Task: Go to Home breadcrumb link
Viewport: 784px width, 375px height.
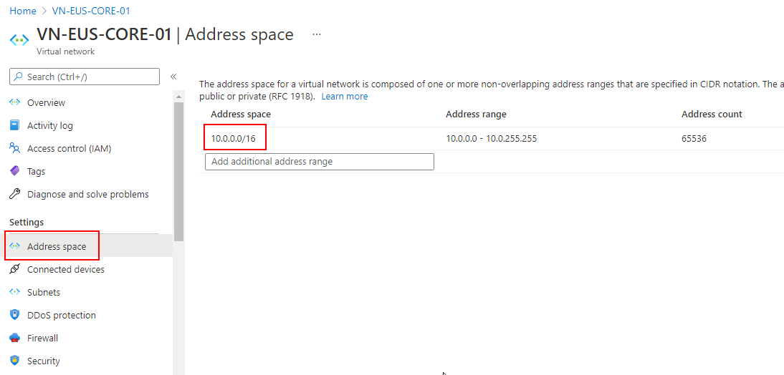Action: click(23, 11)
